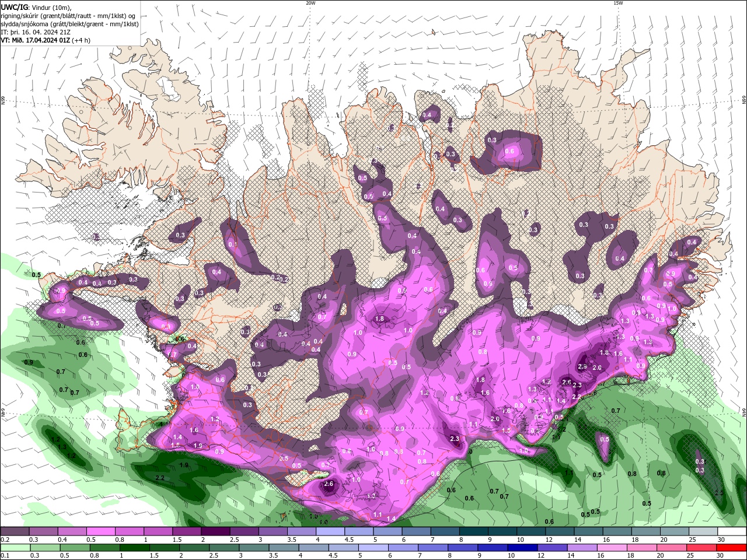Click the light pink bottom-row swatch starting at 16

point(611,548)
